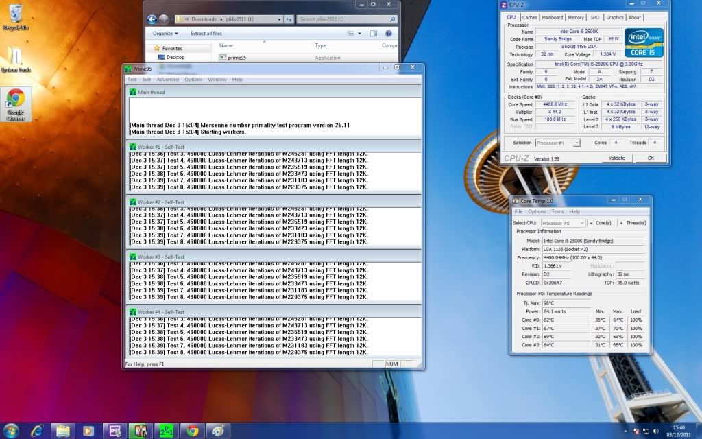Open the Prime95 Test menu
702x439 pixels.
[x=132, y=80]
